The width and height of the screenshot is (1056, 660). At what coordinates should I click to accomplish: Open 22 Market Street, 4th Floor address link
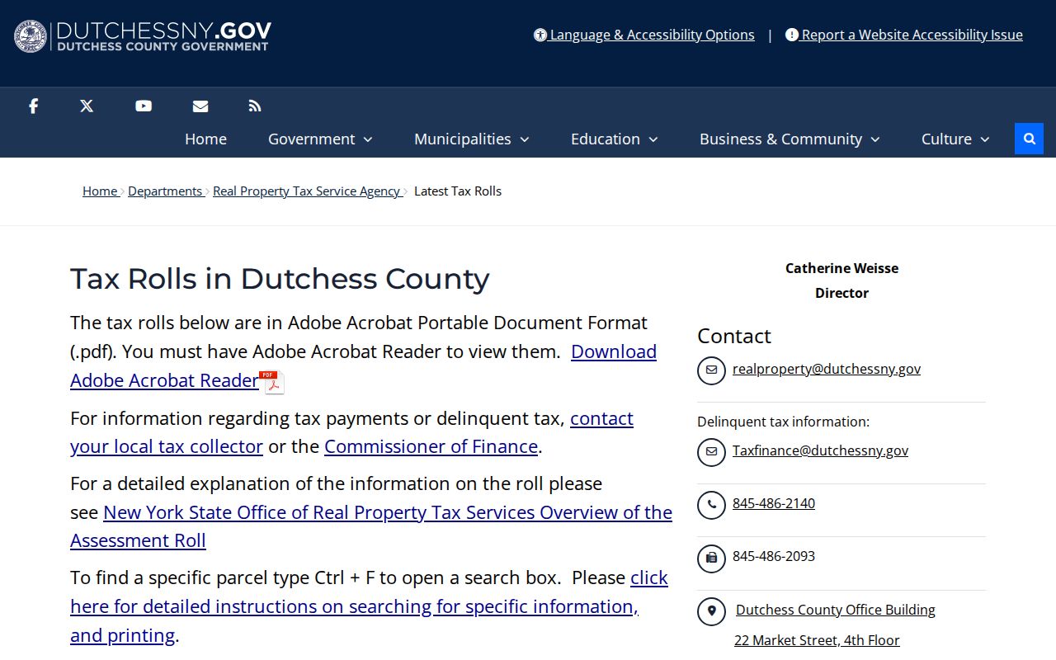(x=817, y=640)
